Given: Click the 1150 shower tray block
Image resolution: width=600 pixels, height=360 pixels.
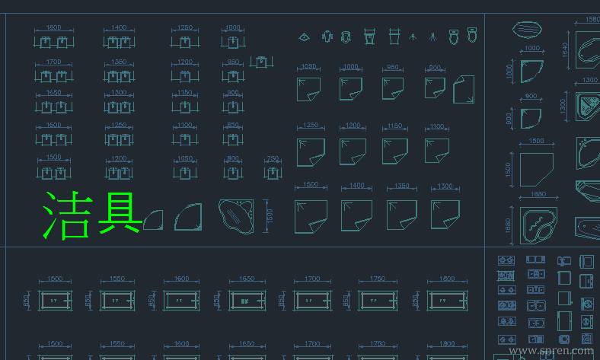Looking at the screenshot, I should tap(395, 151).
